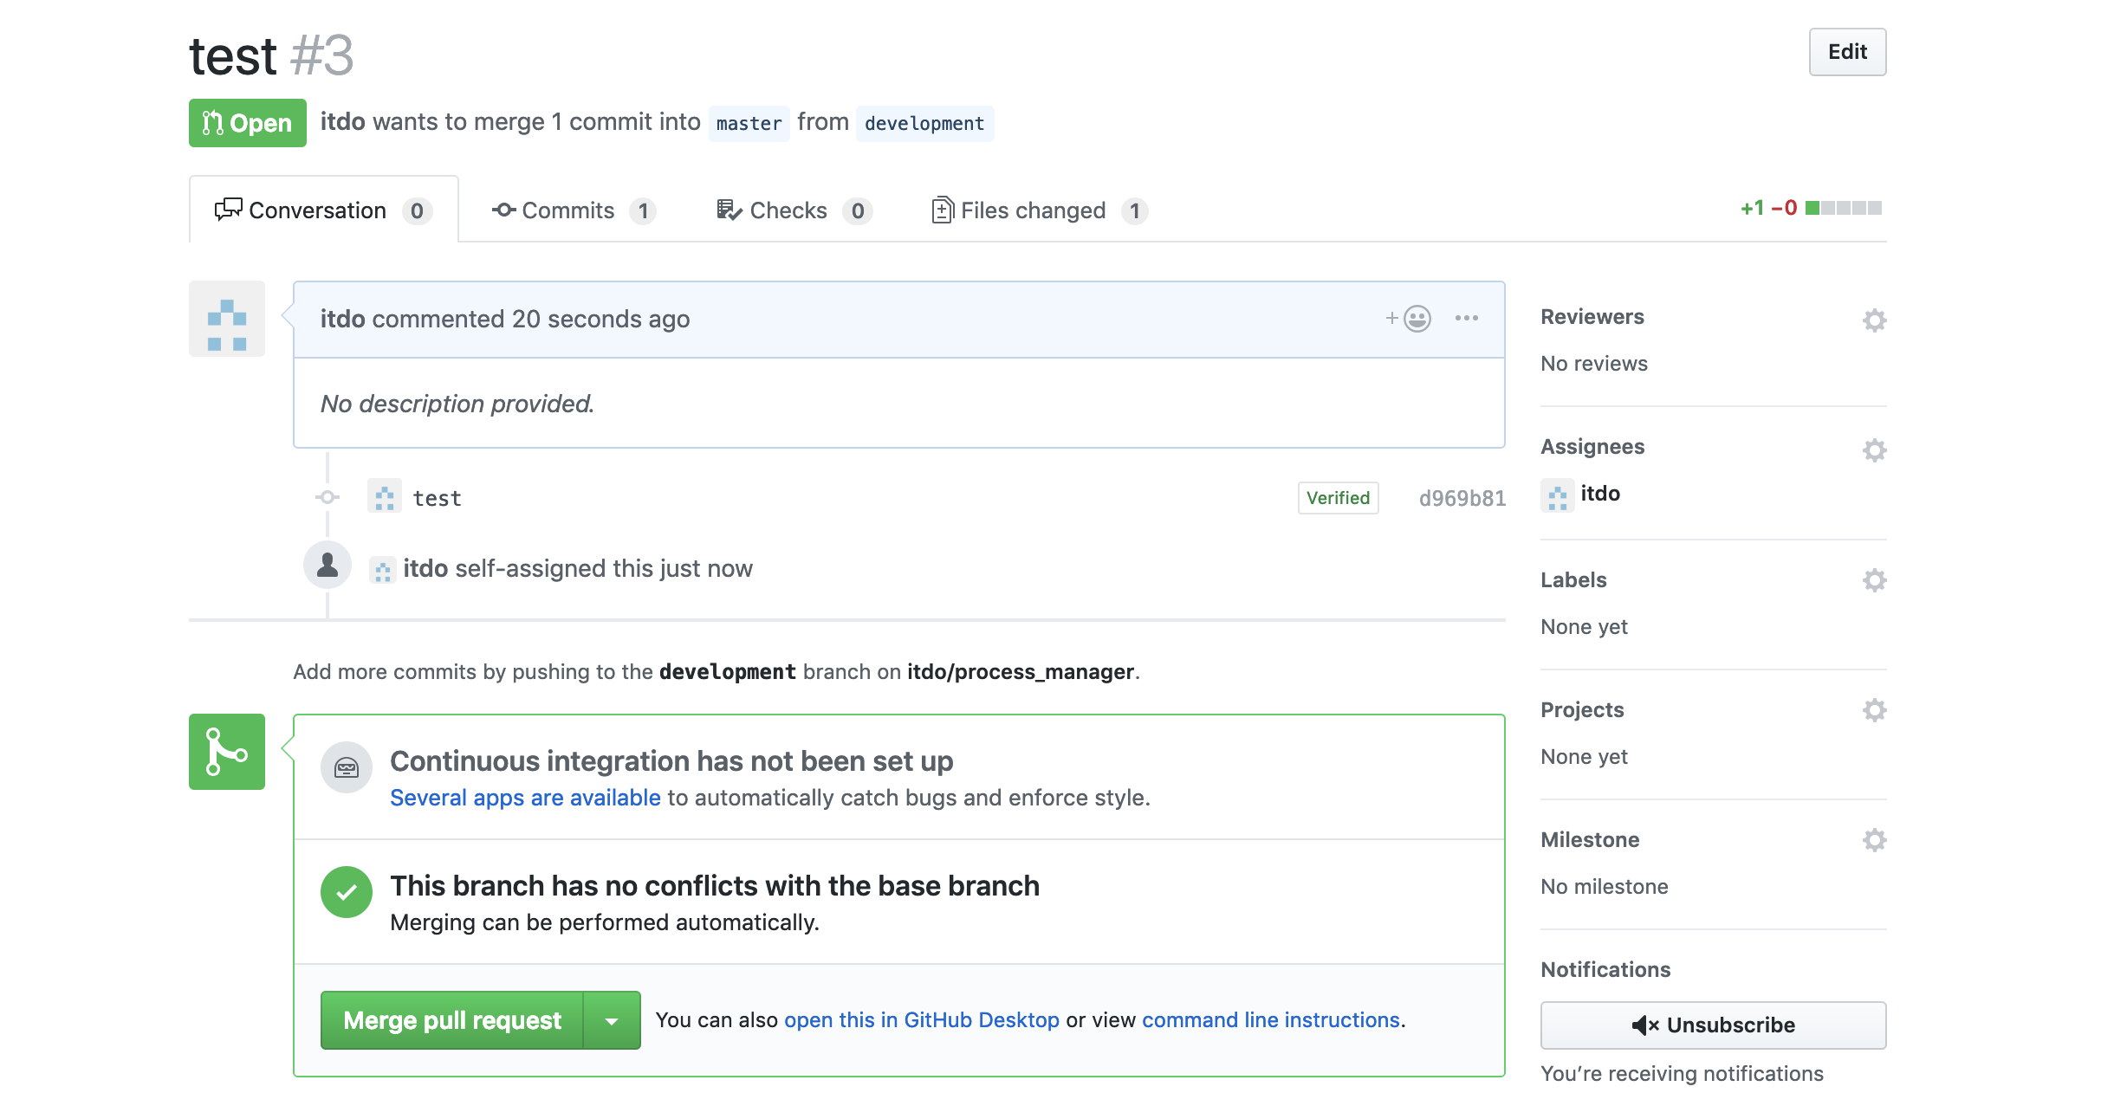The width and height of the screenshot is (2114, 1093).
Task: Click the itdo assignee avatar in sidebar
Action: (x=1558, y=495)
